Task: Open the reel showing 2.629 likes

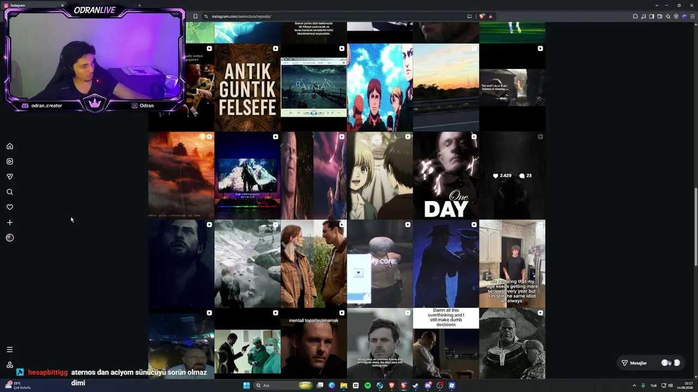Action: (x=512, y=176)
